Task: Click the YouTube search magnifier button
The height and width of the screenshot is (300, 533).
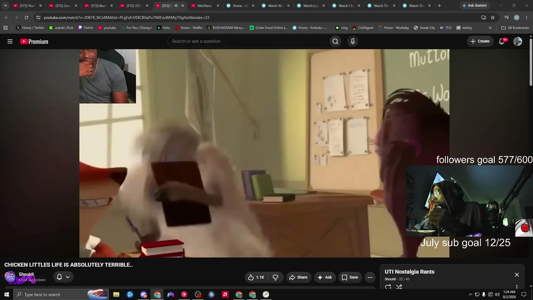Action: tap(335, 41)
